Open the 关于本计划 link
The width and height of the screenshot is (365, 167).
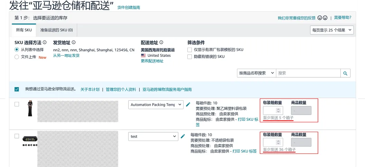point(90,90)
